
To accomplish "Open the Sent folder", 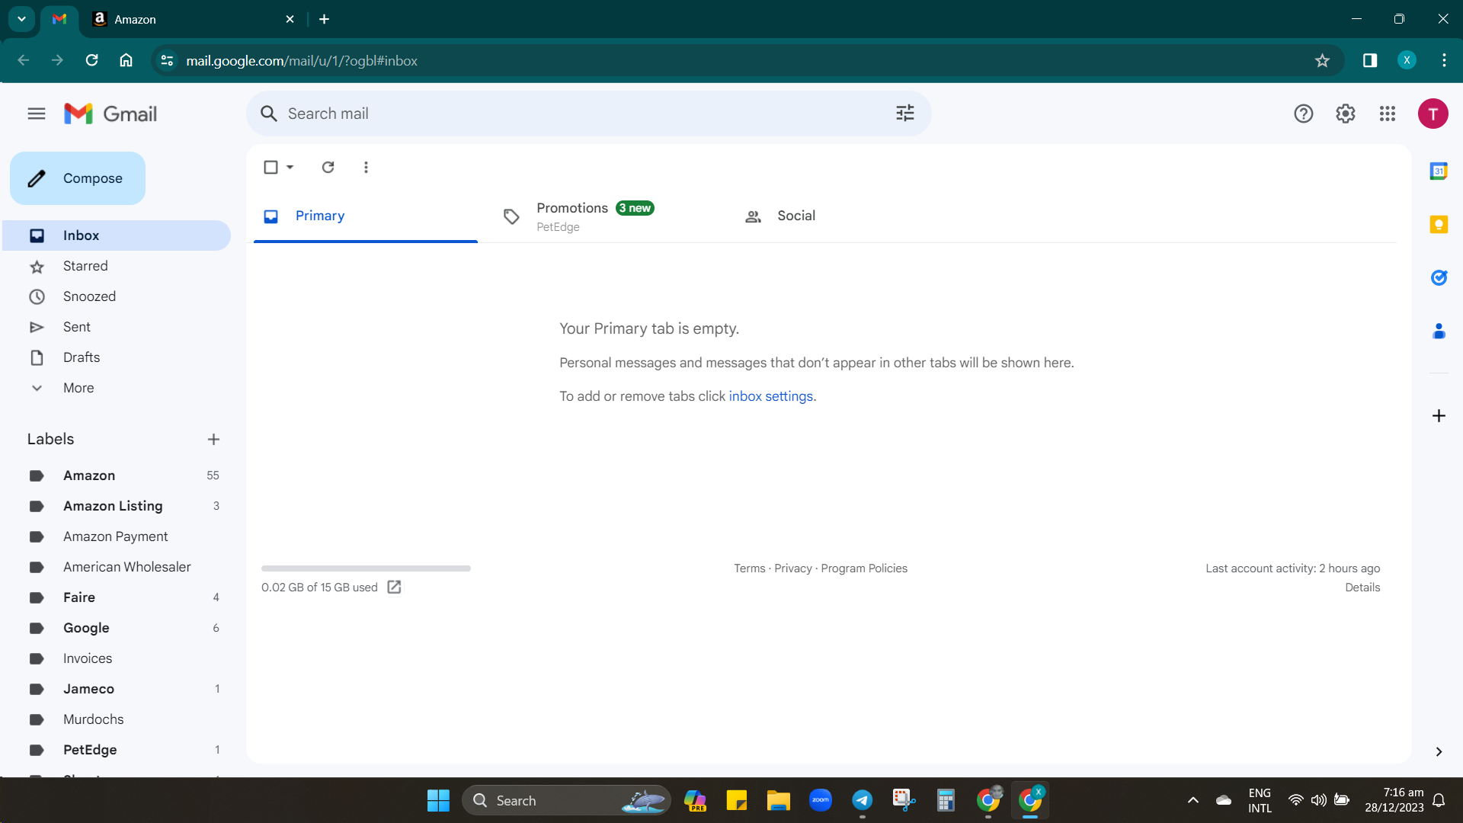I will 117,327.
